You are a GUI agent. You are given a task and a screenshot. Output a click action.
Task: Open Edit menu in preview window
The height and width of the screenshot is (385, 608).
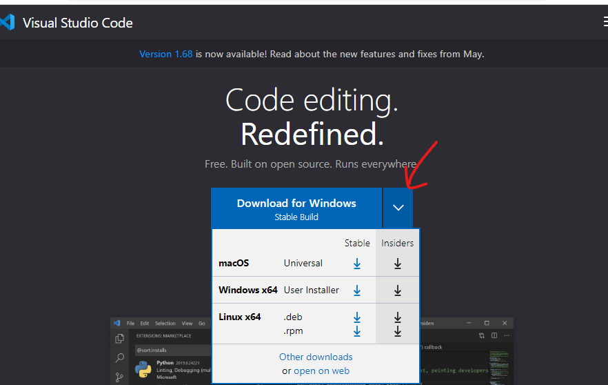[145, 324]
